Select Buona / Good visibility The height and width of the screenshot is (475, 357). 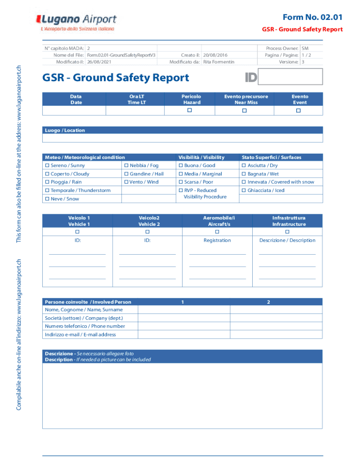[x=181, y=166]
